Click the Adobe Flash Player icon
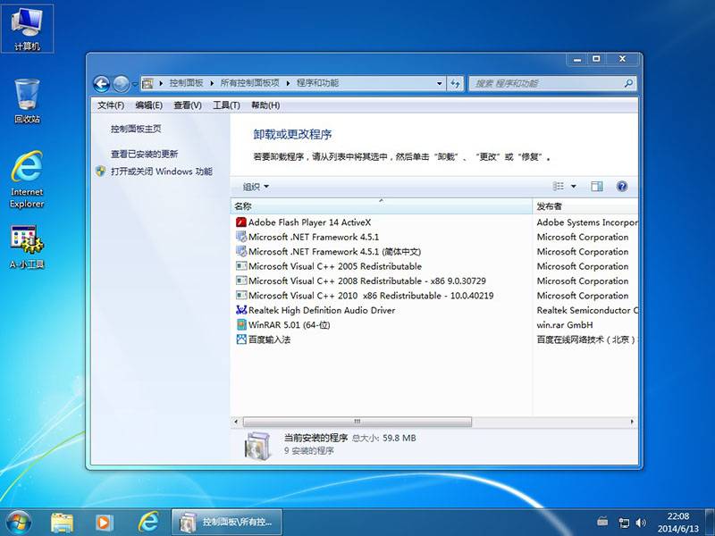 pyautogui.click(x=241, y=222)
